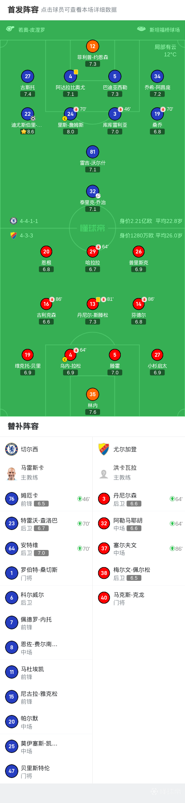Viewport: 185px width, 803px height.
Task: Select substitute 32 阿勒马耶胡 row
Action: point(139,524)
